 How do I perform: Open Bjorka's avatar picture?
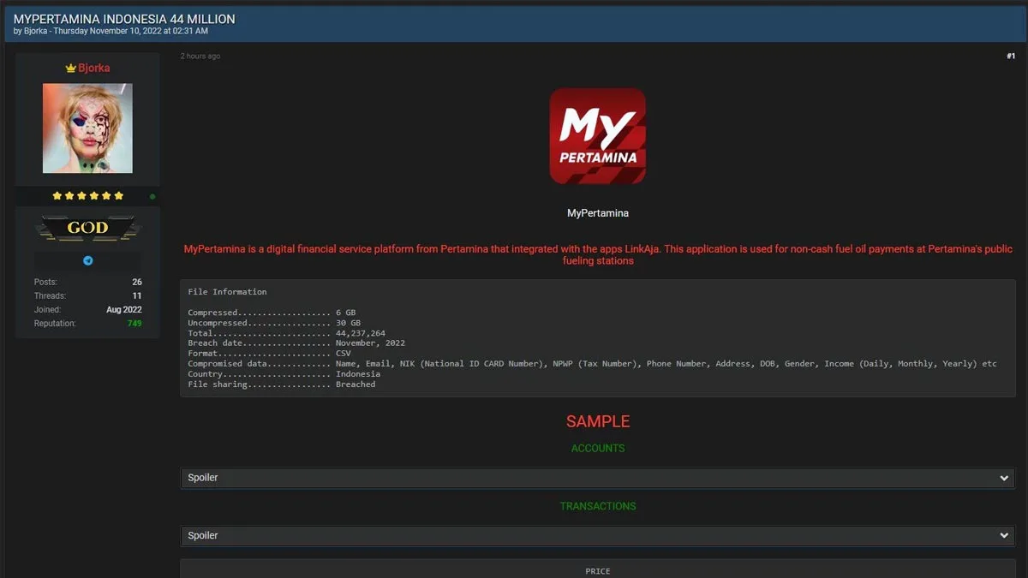click(87, 128)
